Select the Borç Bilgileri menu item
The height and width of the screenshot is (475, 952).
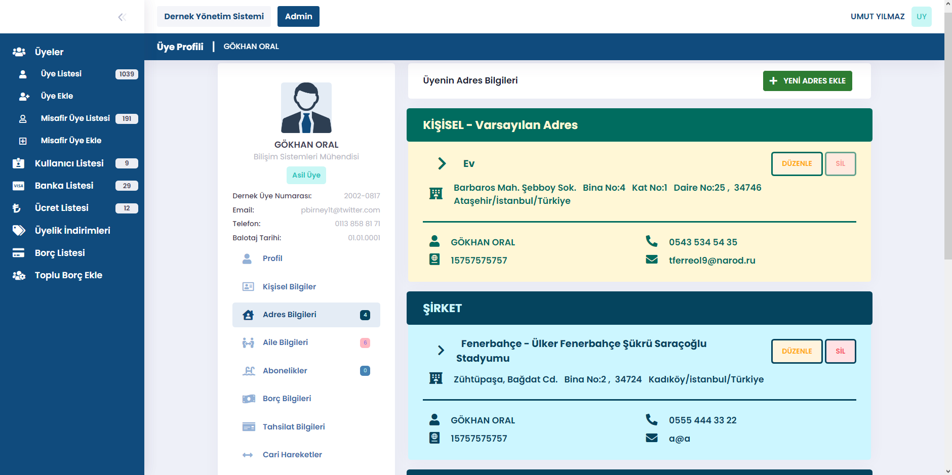tap(287, 399)
